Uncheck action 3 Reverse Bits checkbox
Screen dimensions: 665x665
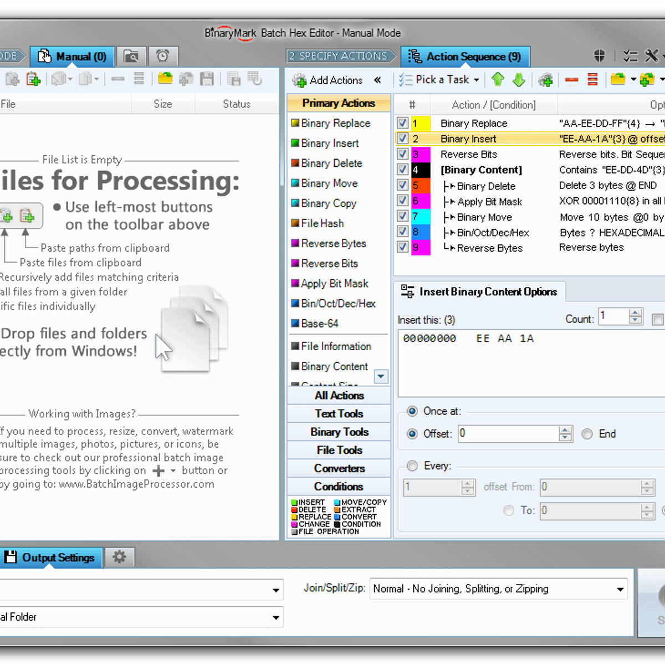(x=403, y=154)
